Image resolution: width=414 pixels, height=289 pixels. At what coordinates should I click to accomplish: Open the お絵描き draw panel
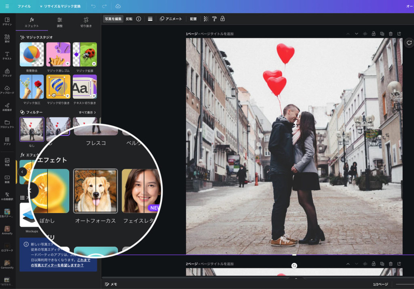(7, 107)
